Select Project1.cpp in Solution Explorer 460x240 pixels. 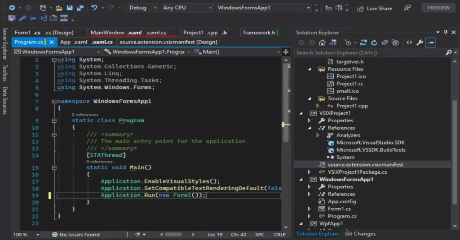point(352,106)
